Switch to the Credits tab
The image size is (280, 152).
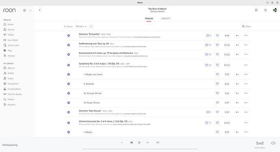click(x=166, y=19)
